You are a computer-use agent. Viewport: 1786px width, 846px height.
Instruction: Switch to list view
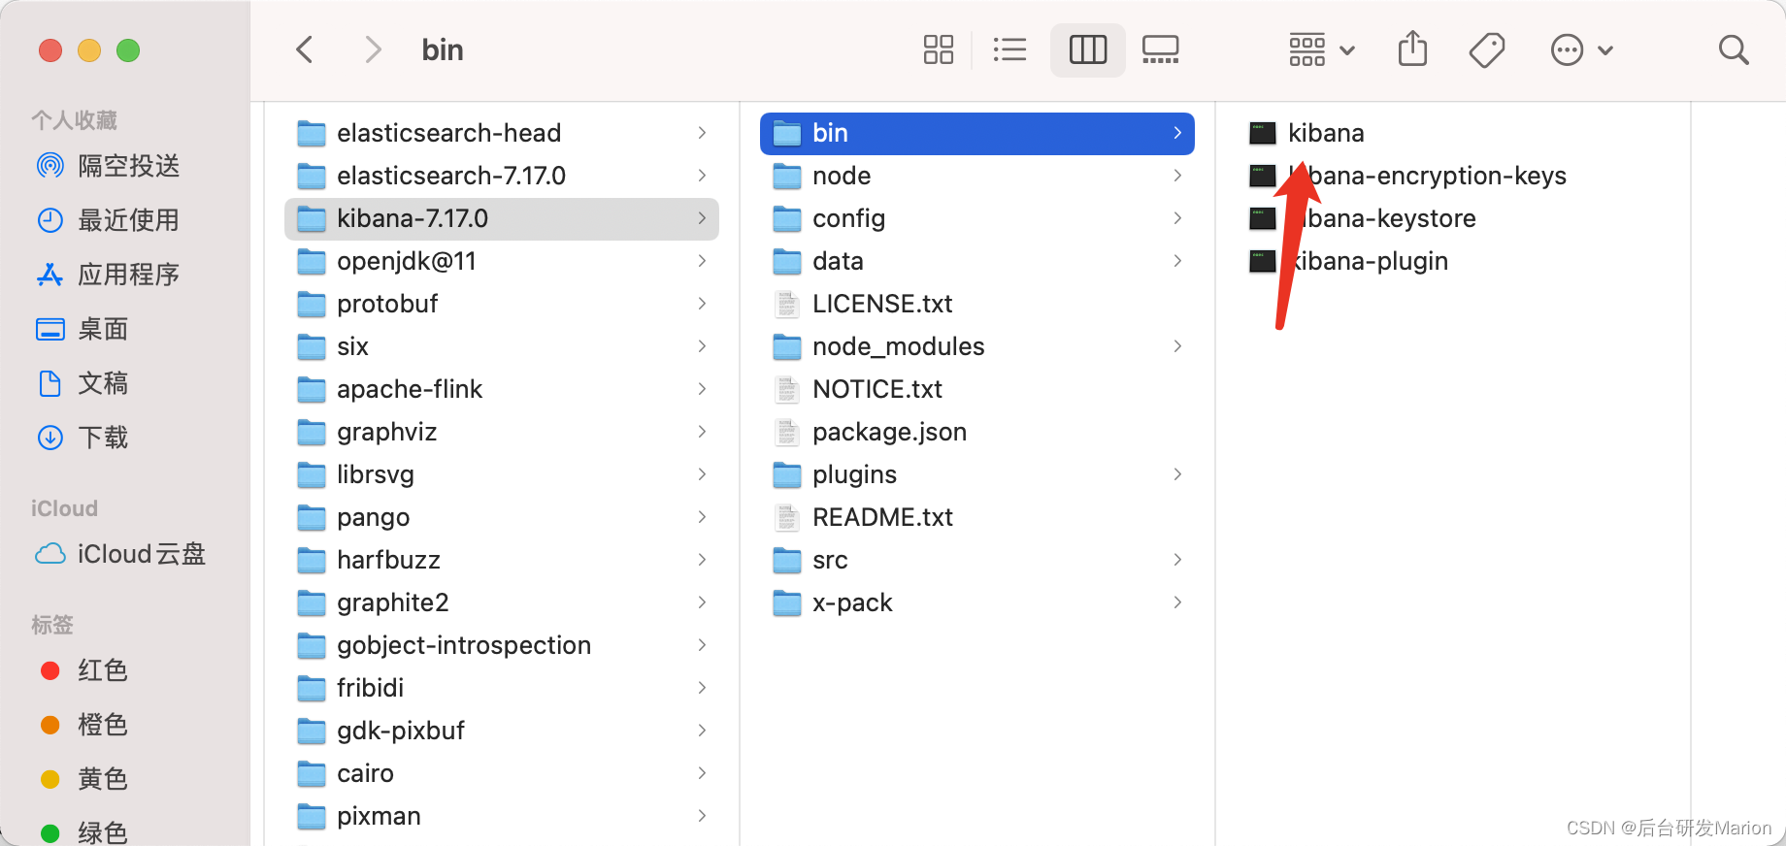tap(1010, 49)
